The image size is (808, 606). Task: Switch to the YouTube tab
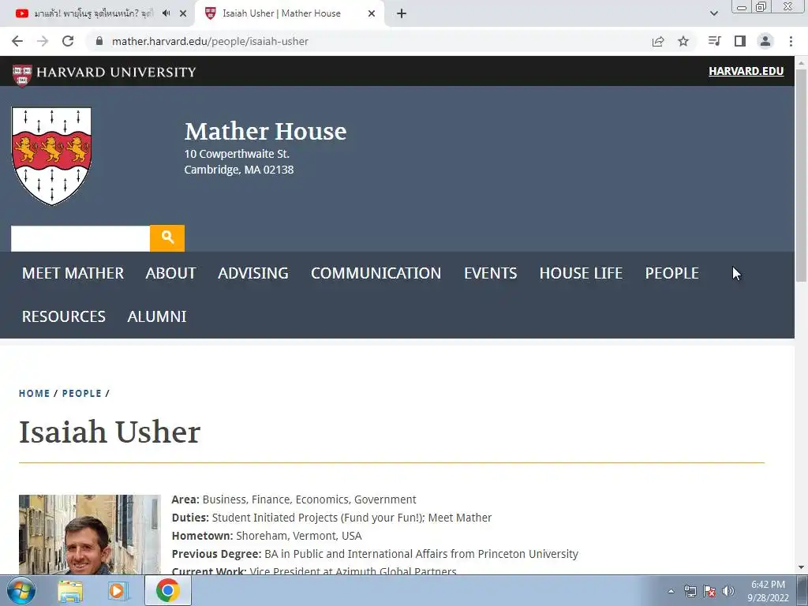(x=93, y=13)
